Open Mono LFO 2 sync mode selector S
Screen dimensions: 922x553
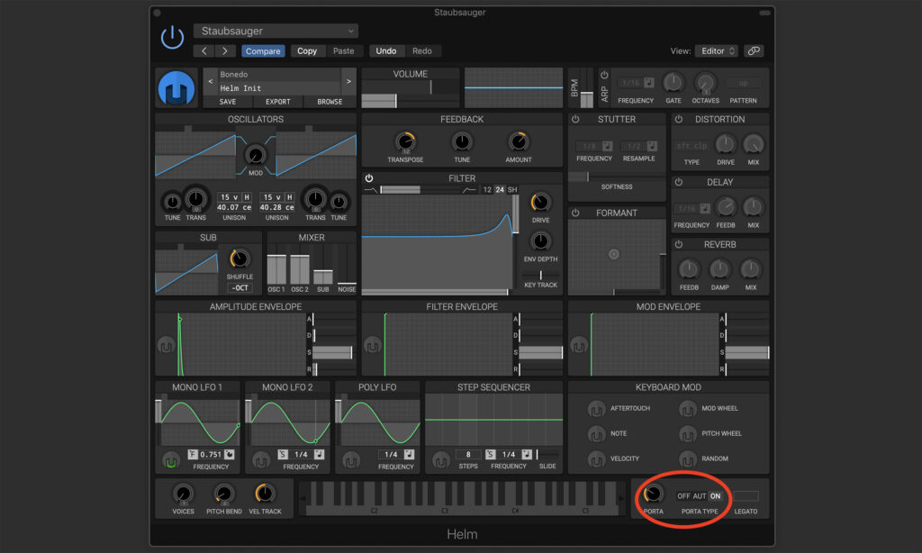282,454
